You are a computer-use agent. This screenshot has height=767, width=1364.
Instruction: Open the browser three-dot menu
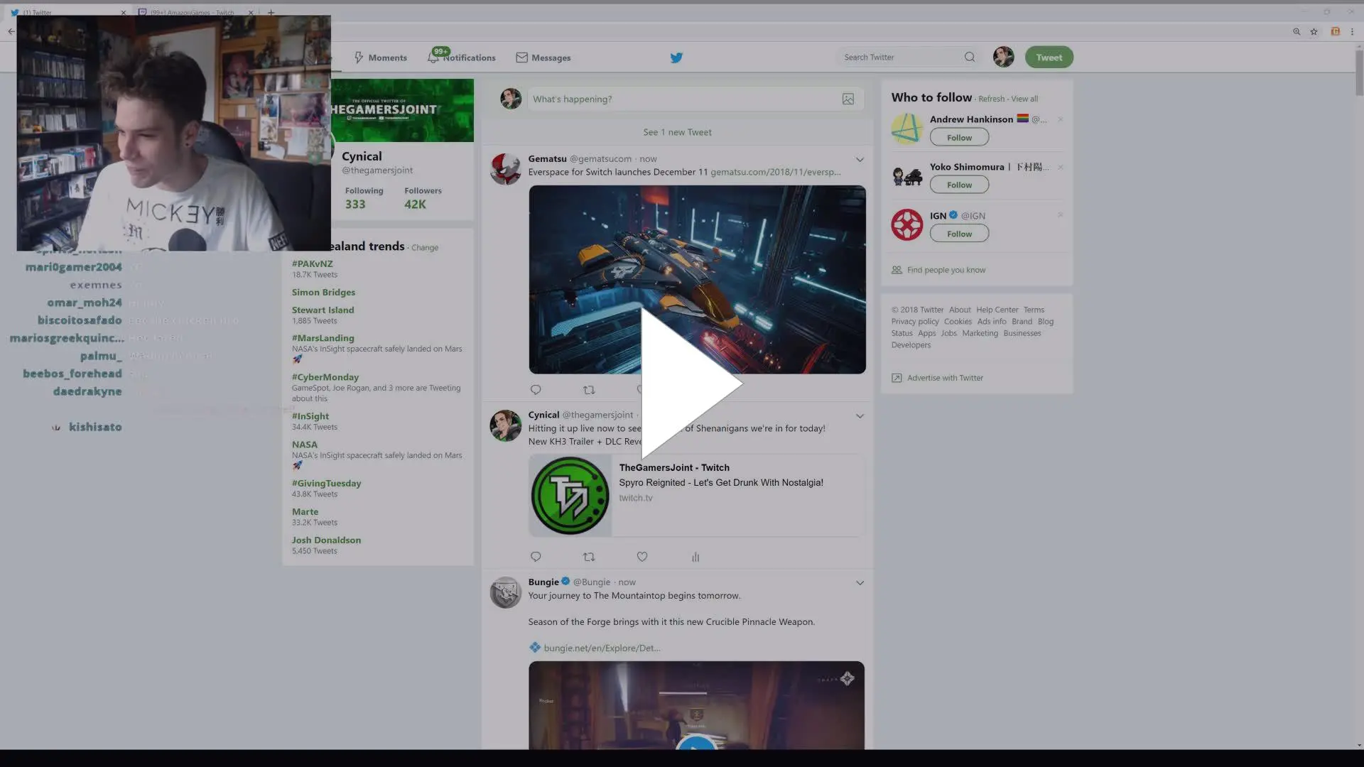pos(1352,31)
